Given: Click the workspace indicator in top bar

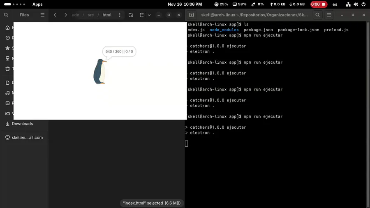Looking at the screenshot, I should pyautogui.click(x=14, y=4).
